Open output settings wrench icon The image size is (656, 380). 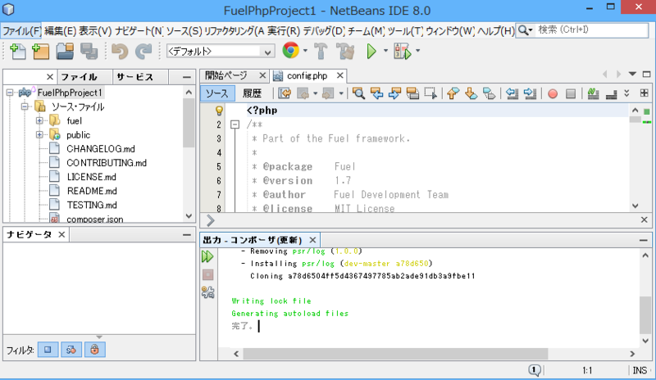[x=207, y=292]
